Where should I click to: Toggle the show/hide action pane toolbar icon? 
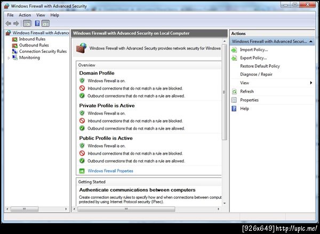(x=46, y=23)
